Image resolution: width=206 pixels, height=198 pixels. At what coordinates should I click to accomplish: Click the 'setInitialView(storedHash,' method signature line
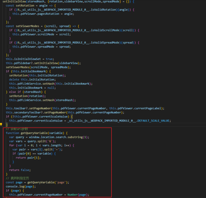pyautogui.click(x=68, y=2)
